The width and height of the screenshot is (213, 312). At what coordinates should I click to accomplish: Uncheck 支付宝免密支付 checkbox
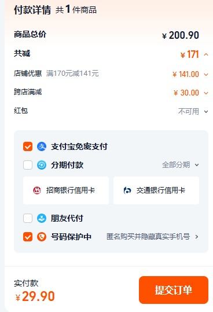[x=28, y=146]
